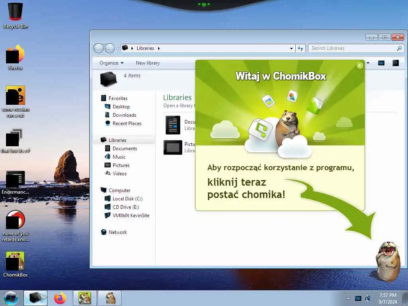The height and width of the screenshot is (306, 408).
Task: Select the 'some russian ran a rat' desktop icon
Action: point(16,102)
